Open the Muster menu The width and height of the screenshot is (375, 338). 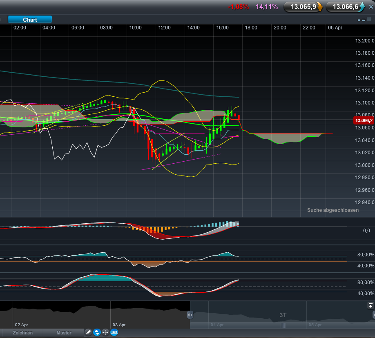(x=64, y=333)
